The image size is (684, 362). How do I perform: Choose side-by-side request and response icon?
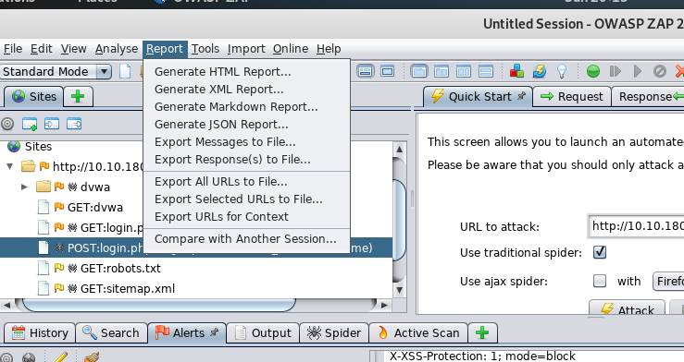[x=464, y=71]
